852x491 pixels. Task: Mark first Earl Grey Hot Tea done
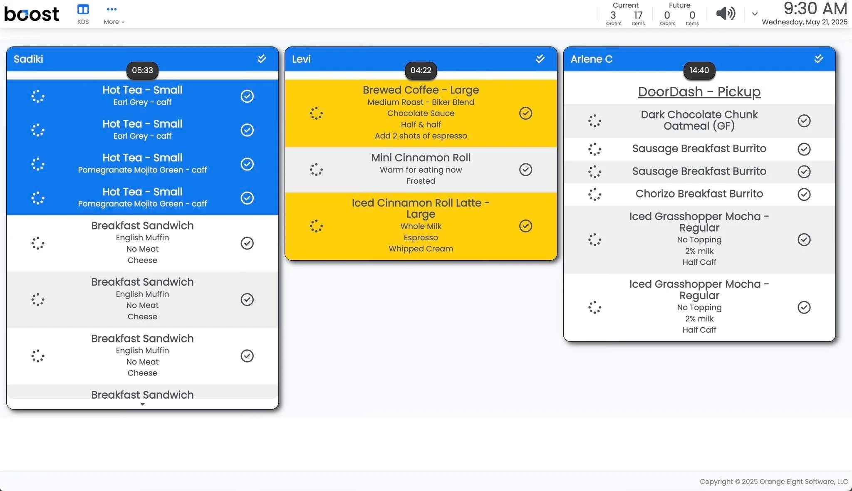(x=247, y=96)
